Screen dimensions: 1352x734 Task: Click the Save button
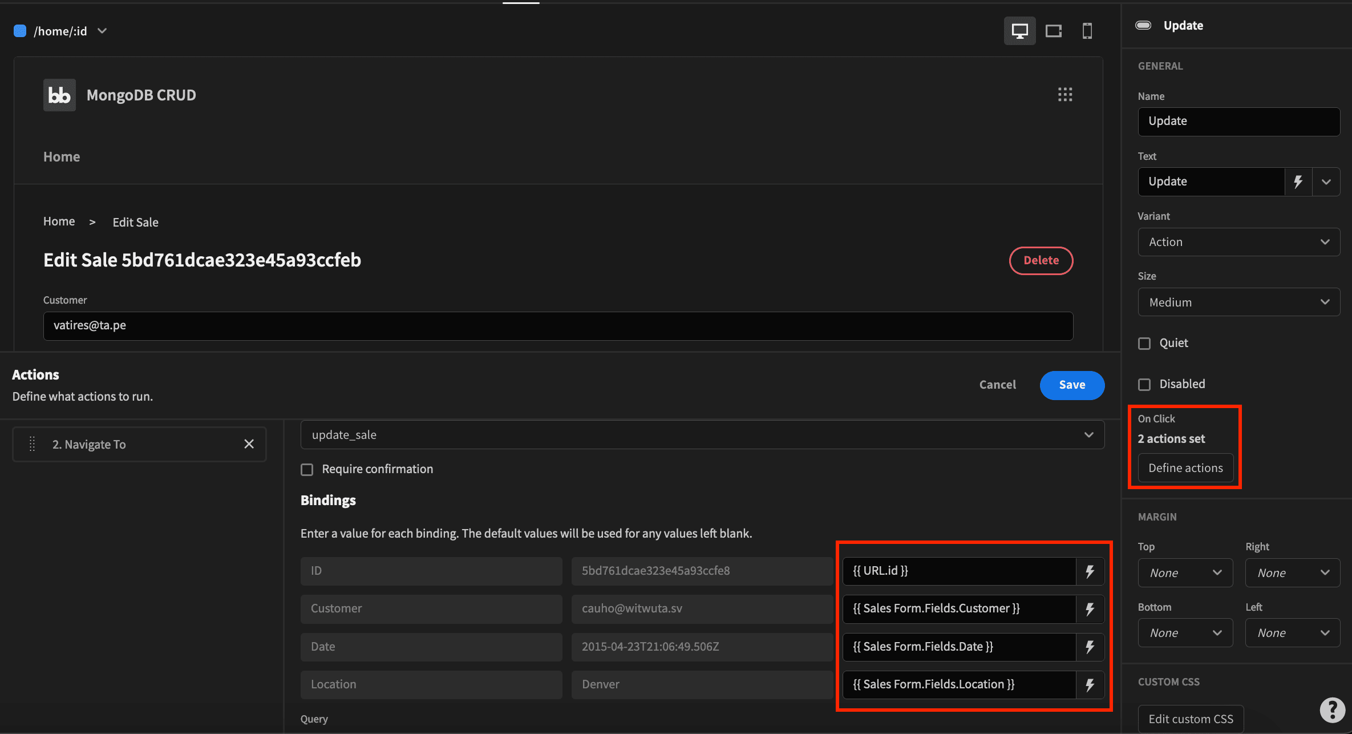1072,385
